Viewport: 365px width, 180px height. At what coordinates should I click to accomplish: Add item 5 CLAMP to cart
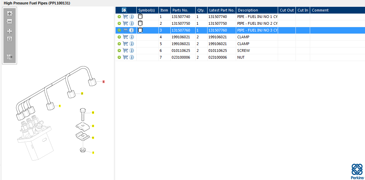tap(125, 44)
